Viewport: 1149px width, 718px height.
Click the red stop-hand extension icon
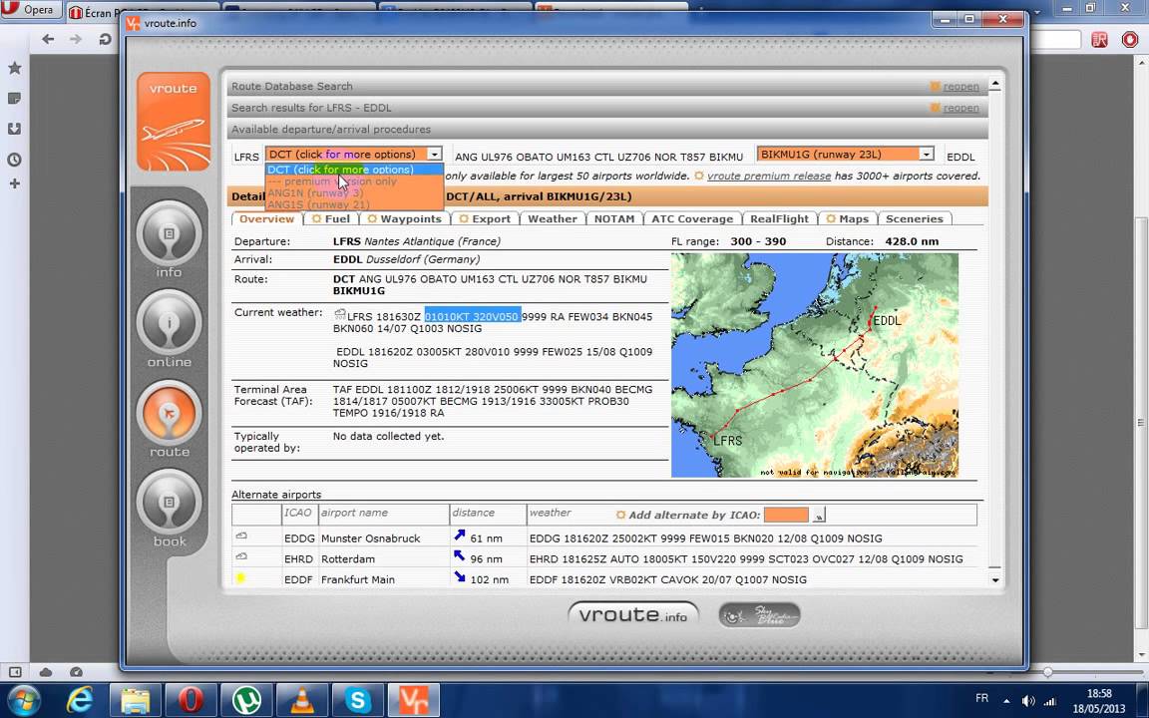[1131, 40]
